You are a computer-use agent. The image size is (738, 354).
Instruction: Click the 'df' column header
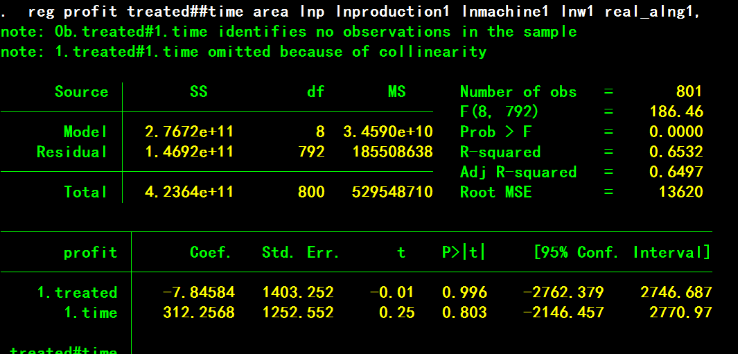pos(315,91)
